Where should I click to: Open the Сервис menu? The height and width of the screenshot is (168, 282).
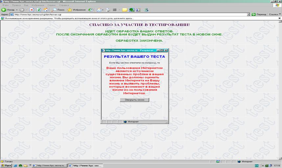coord(52,5)
